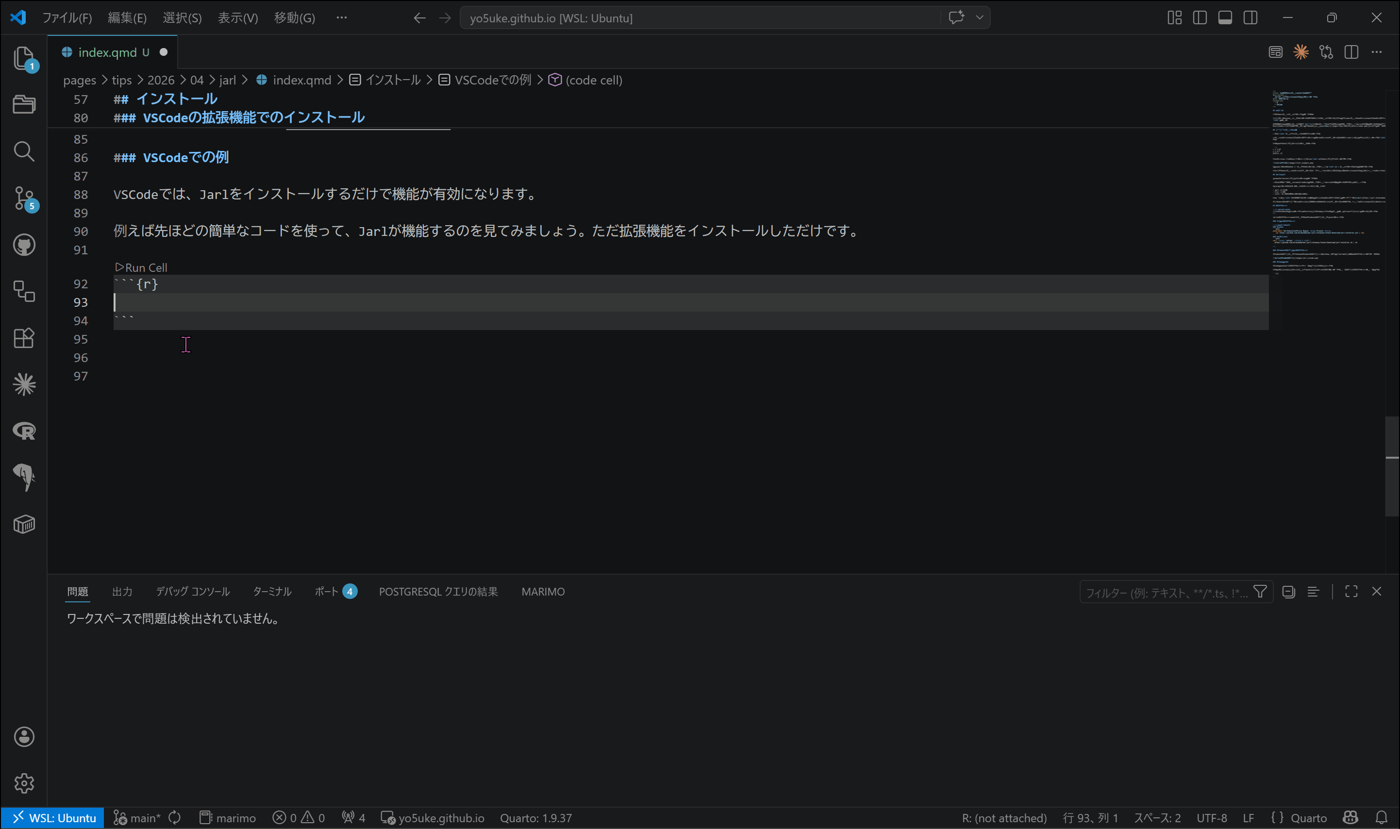Switch to the ターミナル panel tab
Image resolution: width=1400 pixels, height=829 pixels.
coord(272,592)
